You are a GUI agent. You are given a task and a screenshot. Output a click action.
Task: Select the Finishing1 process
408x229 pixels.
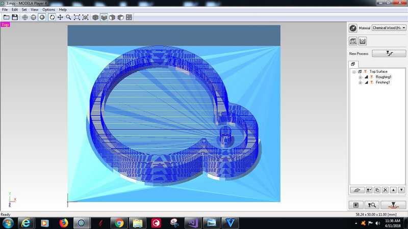(382, 82)
